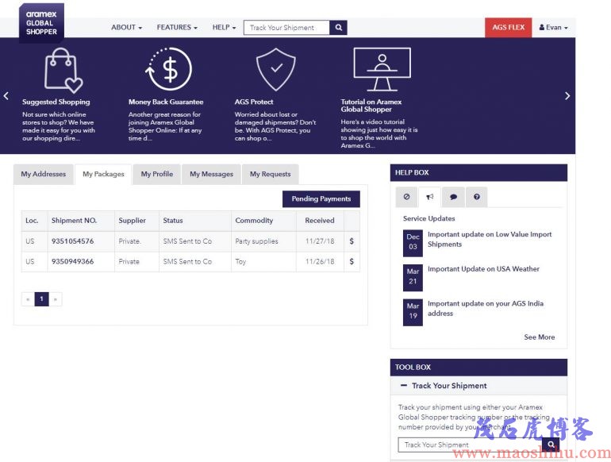Open the HELP dropdown menu
The width and height of the screenshot is (611, 462).
(x=224, y=27)
